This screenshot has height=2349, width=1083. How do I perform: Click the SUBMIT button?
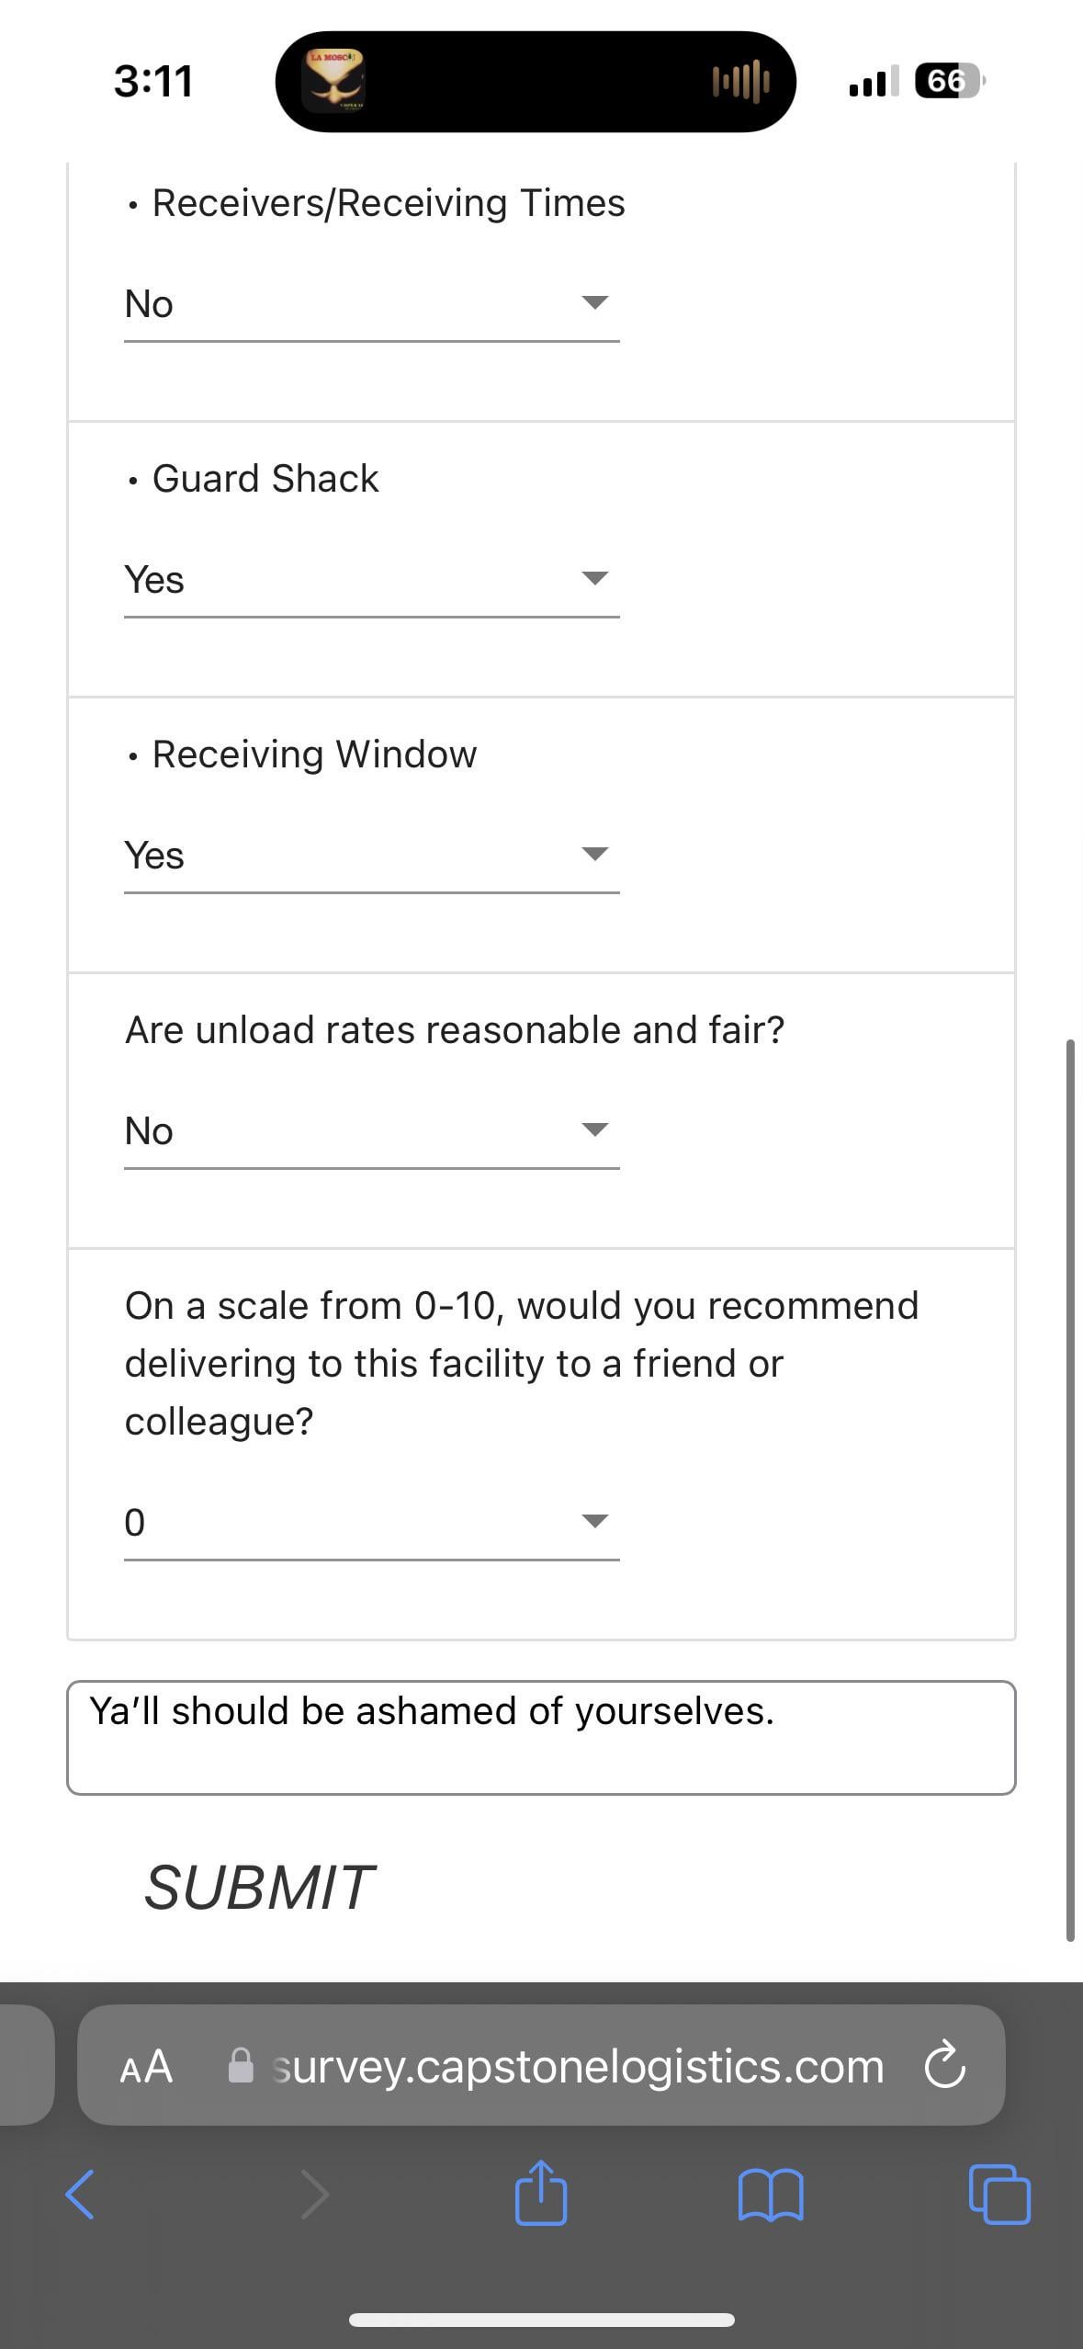259,1888
